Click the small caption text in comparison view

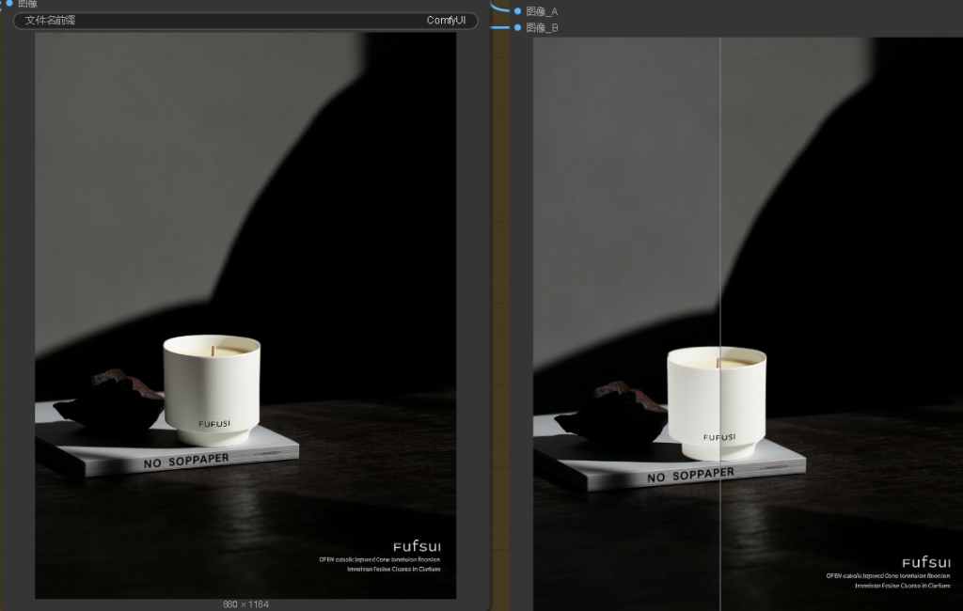click(889, 580)
